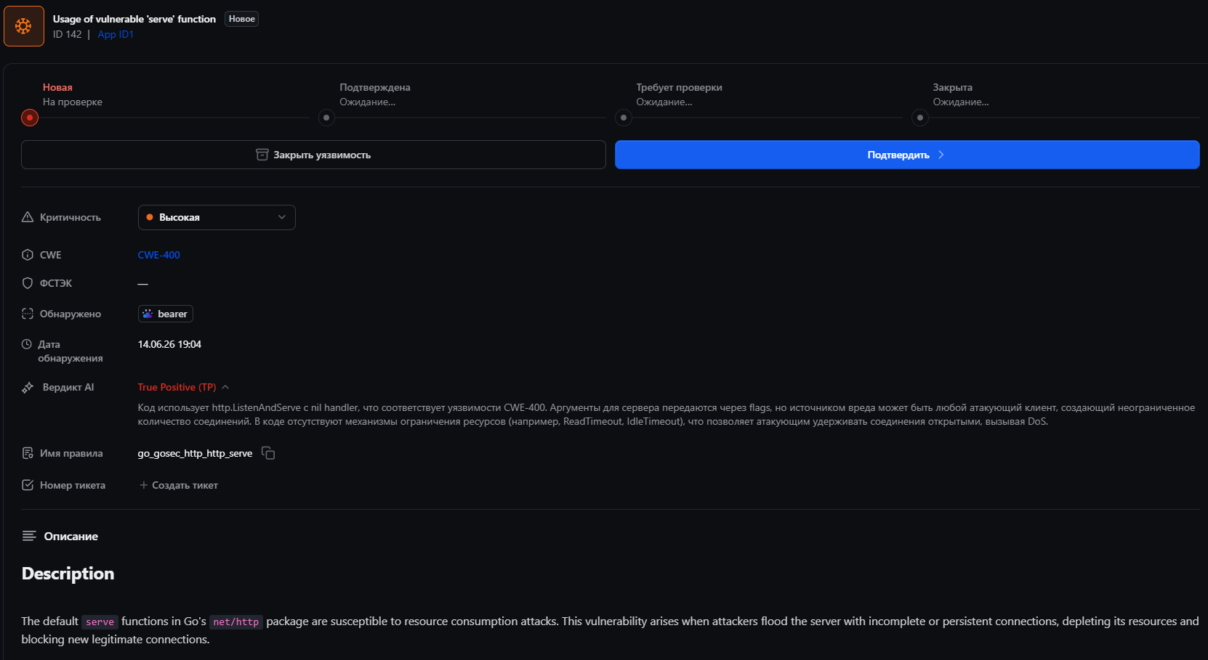Copy the rule name go_gosec_http_http_serve
The width and height of the screenshot is (1208, 660).
[x=268, y=453]
